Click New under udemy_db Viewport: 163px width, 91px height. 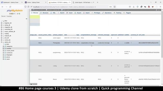8,44
